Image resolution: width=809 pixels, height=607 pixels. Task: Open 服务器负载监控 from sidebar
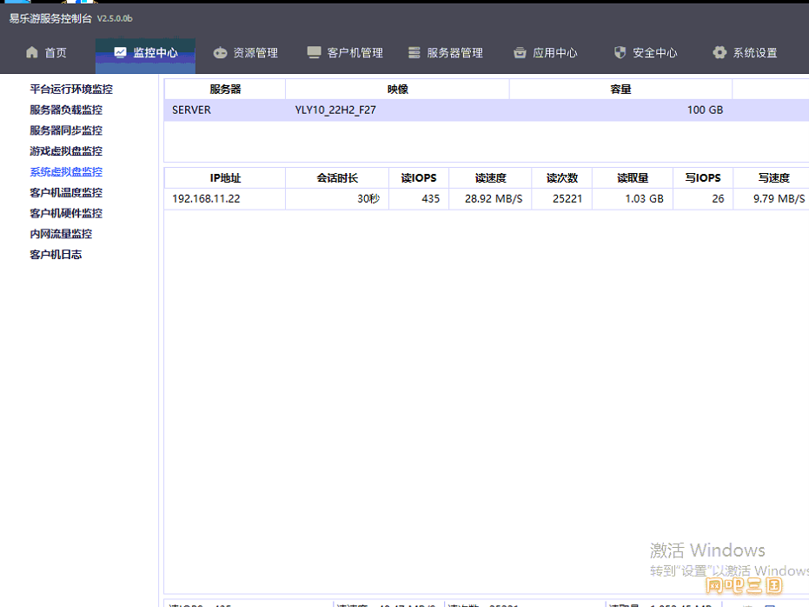point(66,110)
